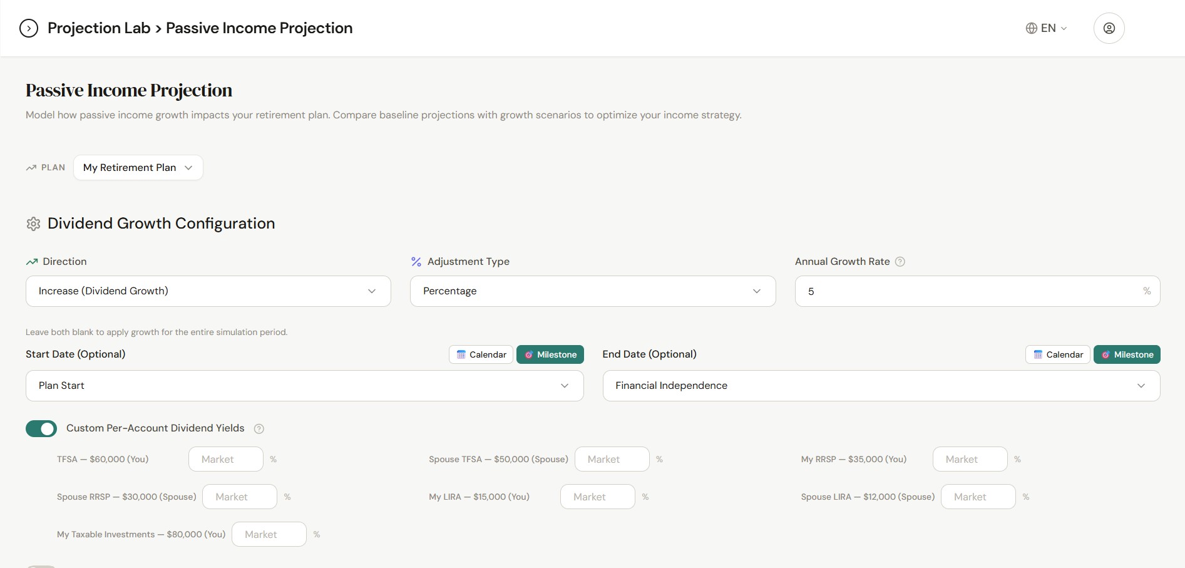Click the My Taxable Investments yield field

click(269, 534)
